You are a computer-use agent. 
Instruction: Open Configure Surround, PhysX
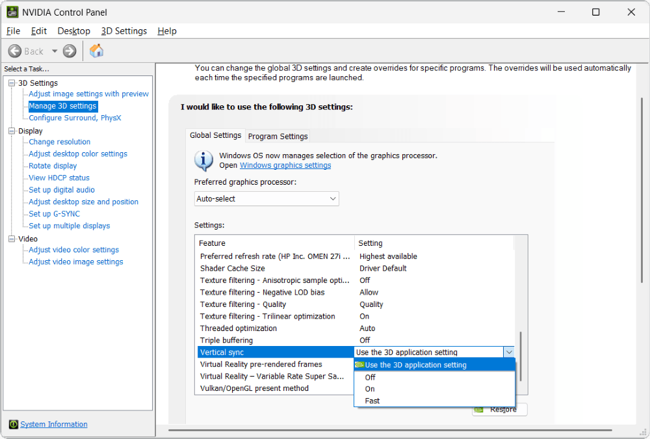(x=75, y=118)
